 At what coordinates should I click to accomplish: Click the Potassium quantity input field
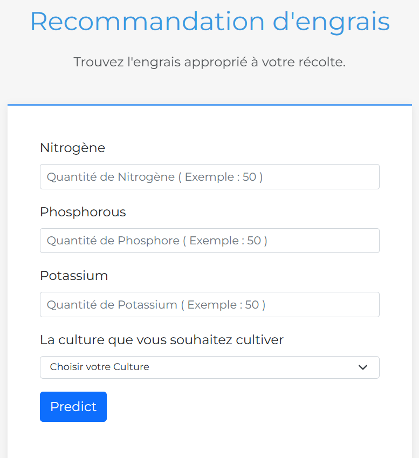[209, 304]
